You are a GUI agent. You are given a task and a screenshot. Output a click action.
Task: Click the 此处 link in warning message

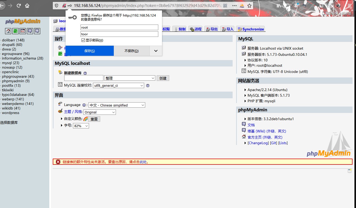(x=143, y=162)
